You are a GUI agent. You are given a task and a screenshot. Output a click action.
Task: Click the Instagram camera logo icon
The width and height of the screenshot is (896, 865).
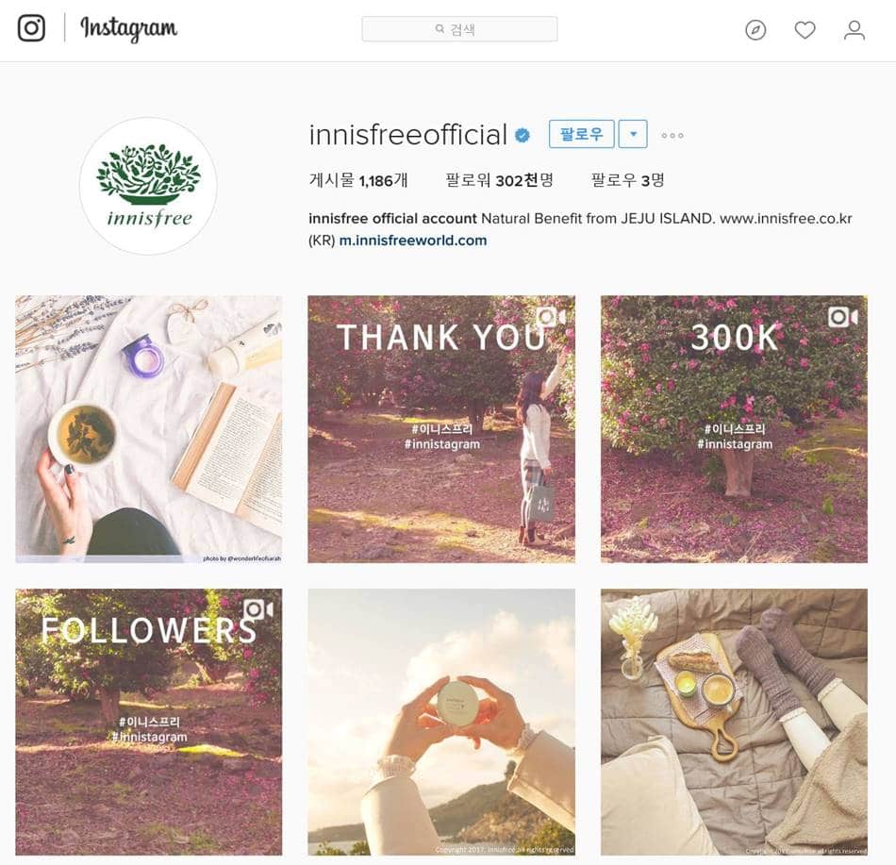coord(31,28)
